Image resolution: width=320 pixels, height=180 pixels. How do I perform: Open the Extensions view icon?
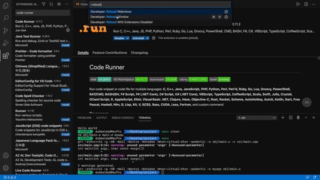coord(5,55)
